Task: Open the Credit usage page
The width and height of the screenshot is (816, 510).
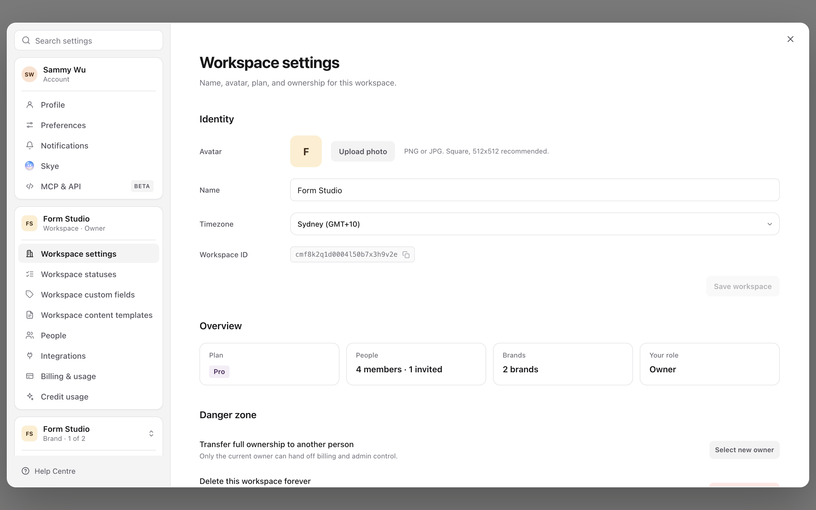Action: coord(89,396)
